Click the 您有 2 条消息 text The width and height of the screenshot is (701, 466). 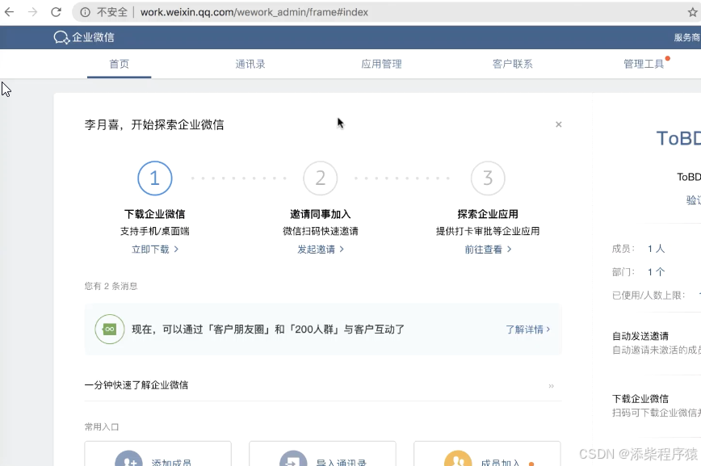(111, 286)
